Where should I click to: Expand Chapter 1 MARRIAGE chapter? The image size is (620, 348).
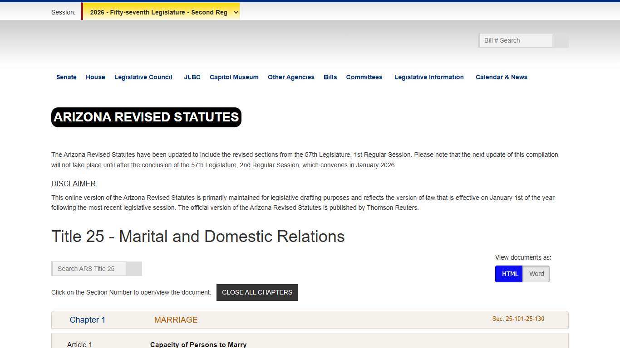tap(88, 319)
